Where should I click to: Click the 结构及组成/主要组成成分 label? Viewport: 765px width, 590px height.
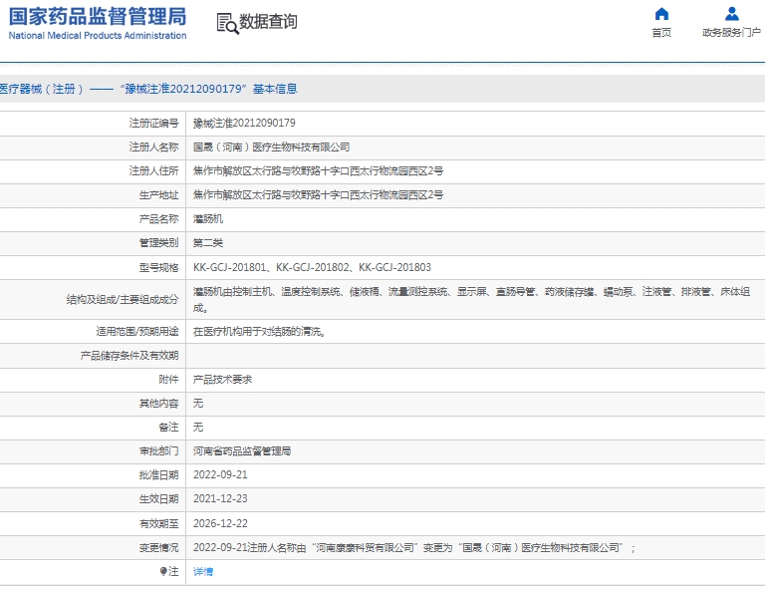123,300
